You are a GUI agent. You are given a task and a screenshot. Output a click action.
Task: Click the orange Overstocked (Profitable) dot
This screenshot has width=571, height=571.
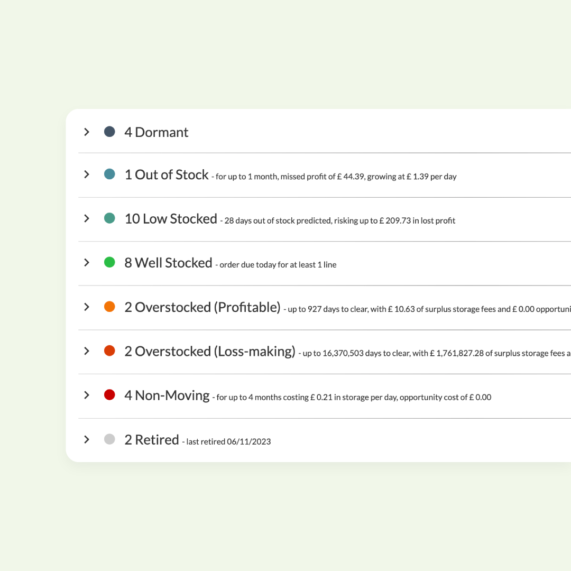[x=109, y=307]
